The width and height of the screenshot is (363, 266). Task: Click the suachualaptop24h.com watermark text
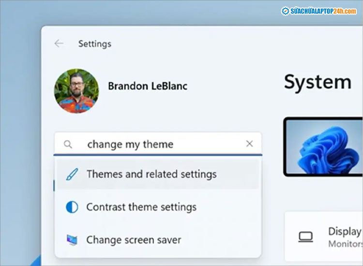click(x=323, y=11)
